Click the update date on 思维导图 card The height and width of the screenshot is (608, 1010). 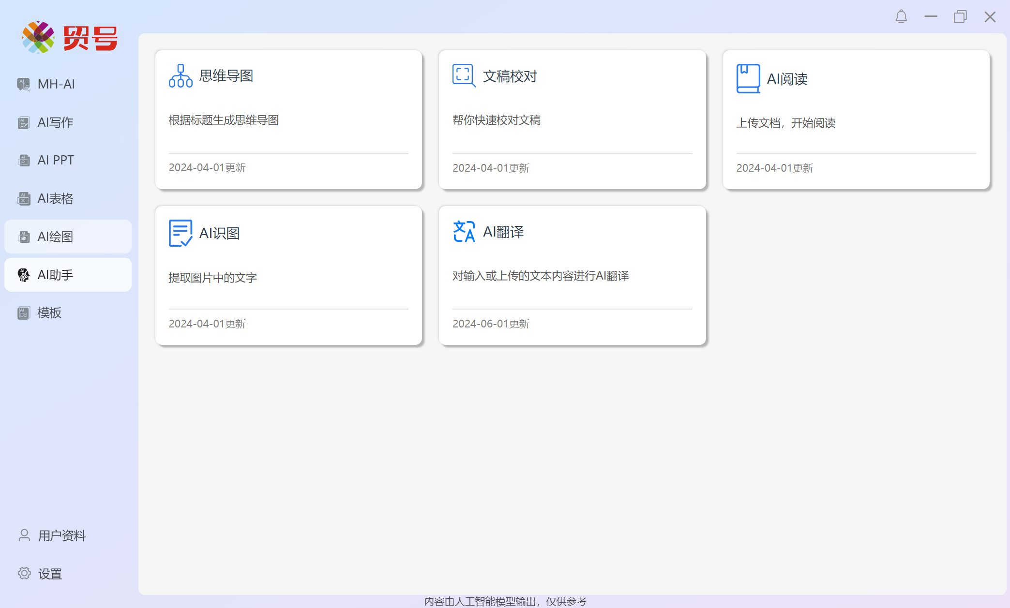207,168
